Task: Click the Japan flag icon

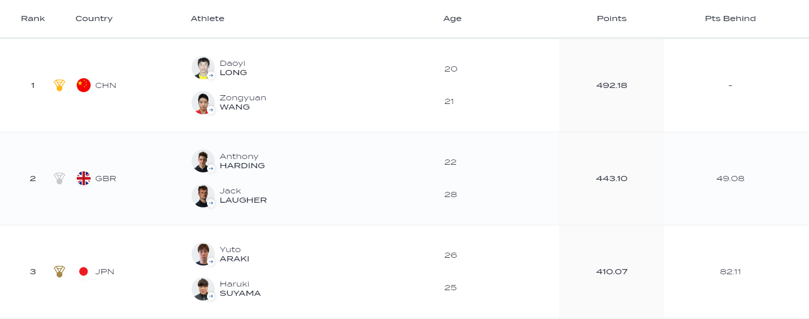Action: click(x=83, y=272)
